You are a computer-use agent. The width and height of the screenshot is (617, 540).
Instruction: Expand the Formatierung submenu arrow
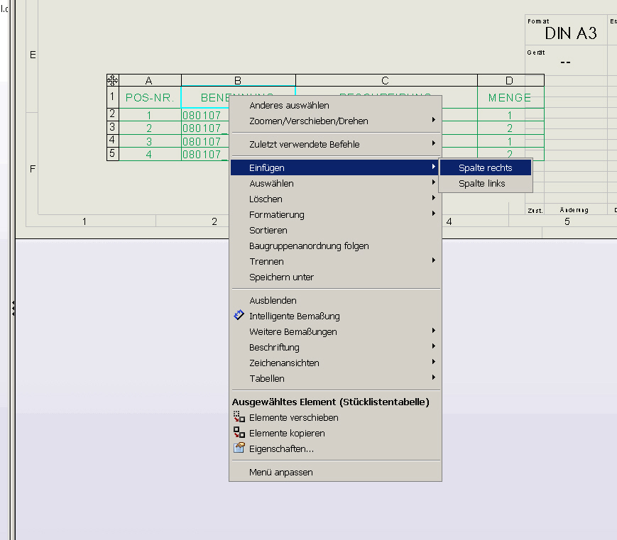click(433, 214)
